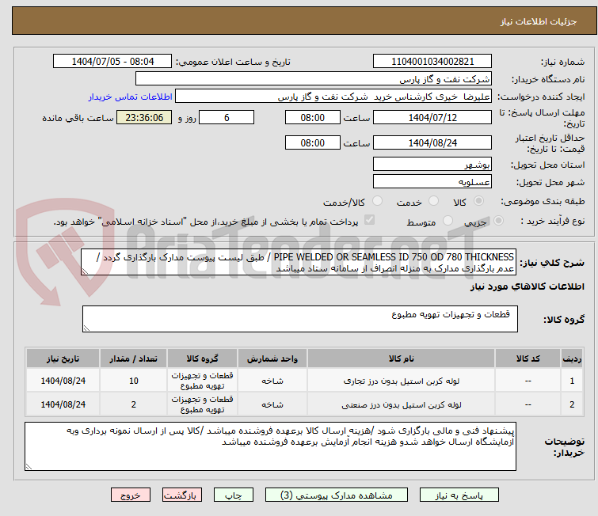Image resolution: width=598 pixels, height=516 pixels.
Task: Toggle the اسناد خزانه اسلامی payment checkbox
Action: click(369, 222)
